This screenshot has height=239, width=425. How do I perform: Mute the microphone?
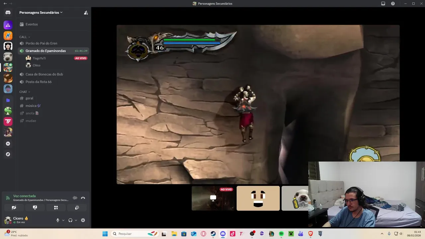pyautogui.click(x=58, y=220)
